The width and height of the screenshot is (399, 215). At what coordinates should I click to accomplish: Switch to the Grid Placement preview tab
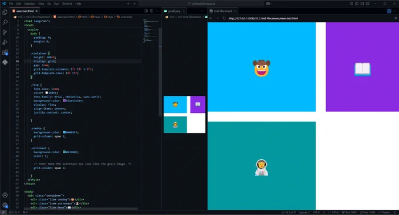point(223,11)
